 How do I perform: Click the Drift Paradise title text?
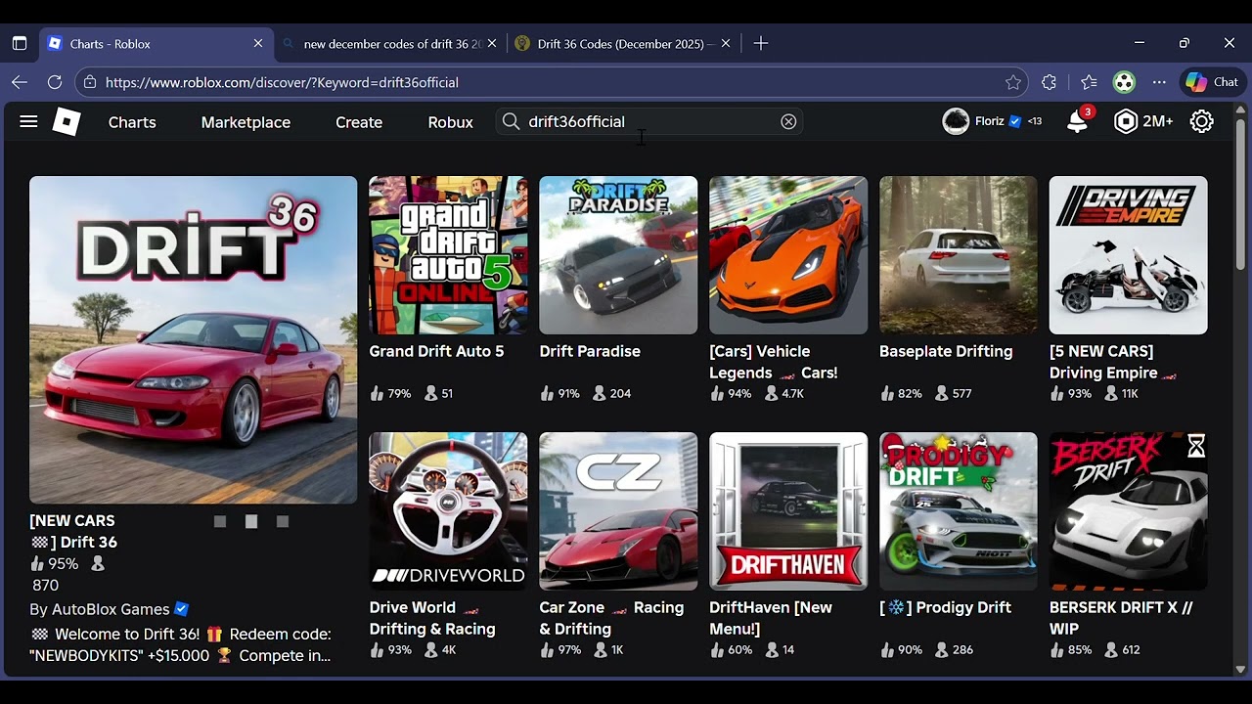tap(590, 351)
